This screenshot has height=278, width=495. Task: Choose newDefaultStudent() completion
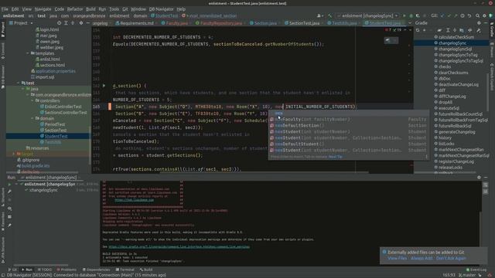(348, 144)
